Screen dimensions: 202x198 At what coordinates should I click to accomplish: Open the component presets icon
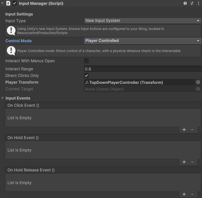pos(192,3)
